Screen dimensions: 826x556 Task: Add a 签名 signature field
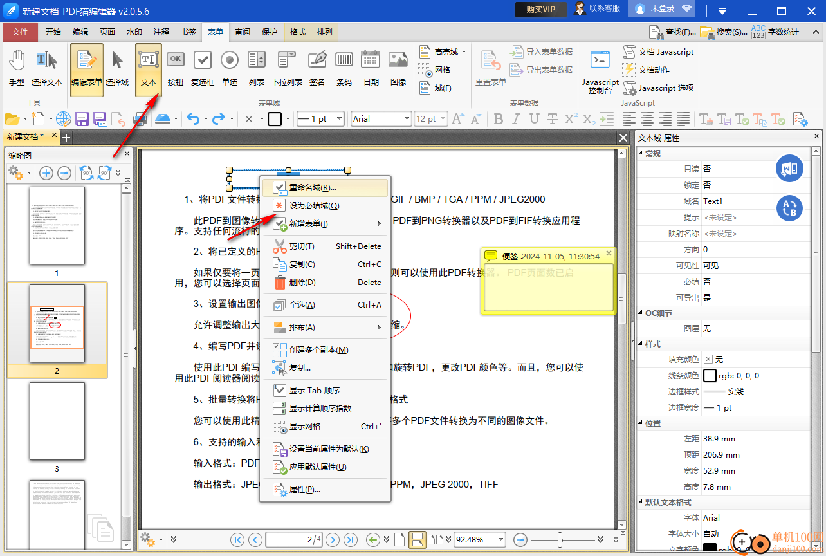point(317,68)
